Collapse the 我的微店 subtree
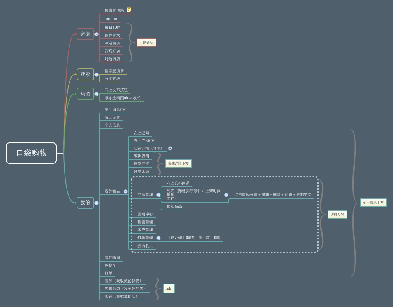 (125, 191)
